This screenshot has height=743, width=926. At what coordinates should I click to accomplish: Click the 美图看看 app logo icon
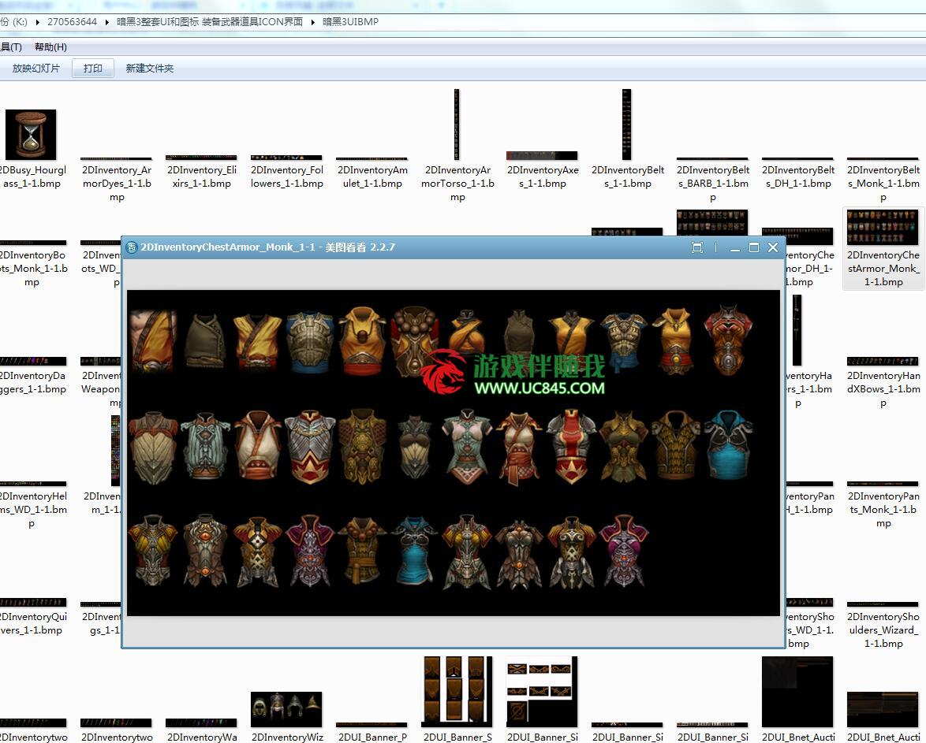[x=132, y=247]
